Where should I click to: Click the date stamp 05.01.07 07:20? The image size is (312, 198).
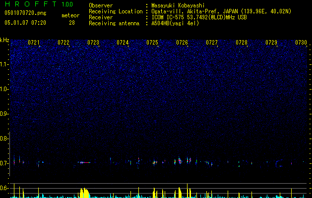coord(25,23)
